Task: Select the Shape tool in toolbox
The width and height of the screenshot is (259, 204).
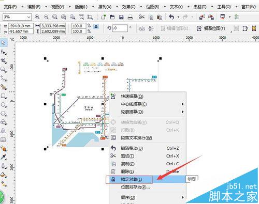Action: (3, 52)
